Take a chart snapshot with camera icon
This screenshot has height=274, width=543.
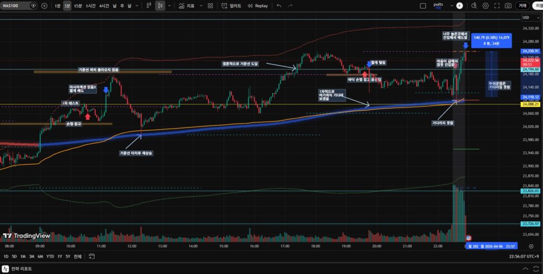tap(508, 6)
